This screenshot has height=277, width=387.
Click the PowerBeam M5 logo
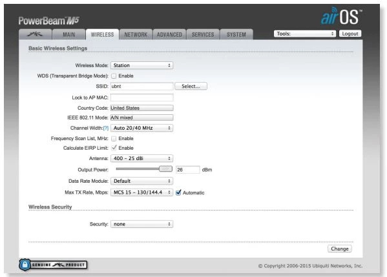tap(48, 21)
